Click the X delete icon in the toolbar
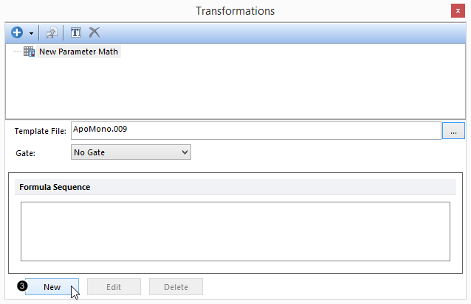Viewport: 471px width, 304px height. pos(94,33)
